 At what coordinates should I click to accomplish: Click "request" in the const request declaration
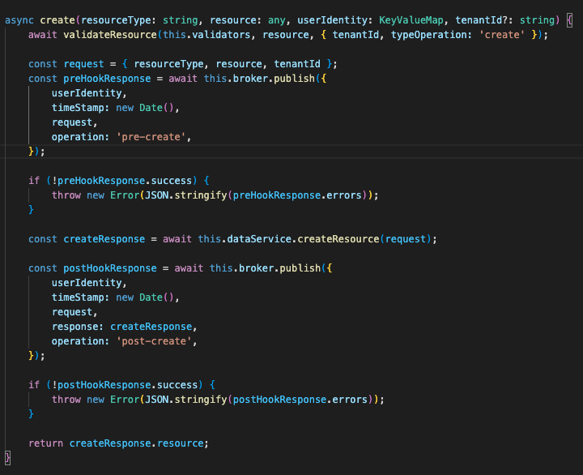tap(83, 64)
